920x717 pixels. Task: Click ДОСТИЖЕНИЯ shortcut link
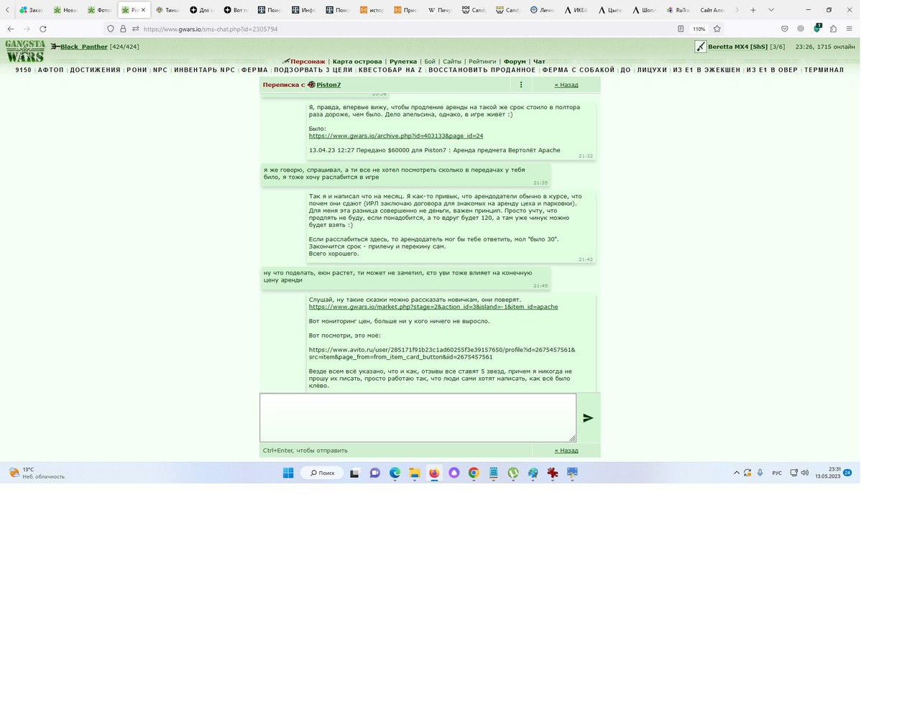96,70
